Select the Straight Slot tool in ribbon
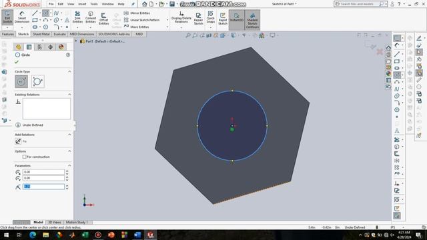 (x=35, y=27)
